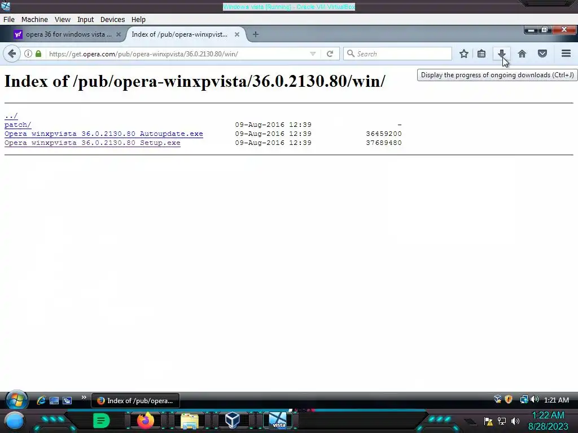Click the green secure connection padlock
Viewport: 578px width, 433px height.
point(38,54)
